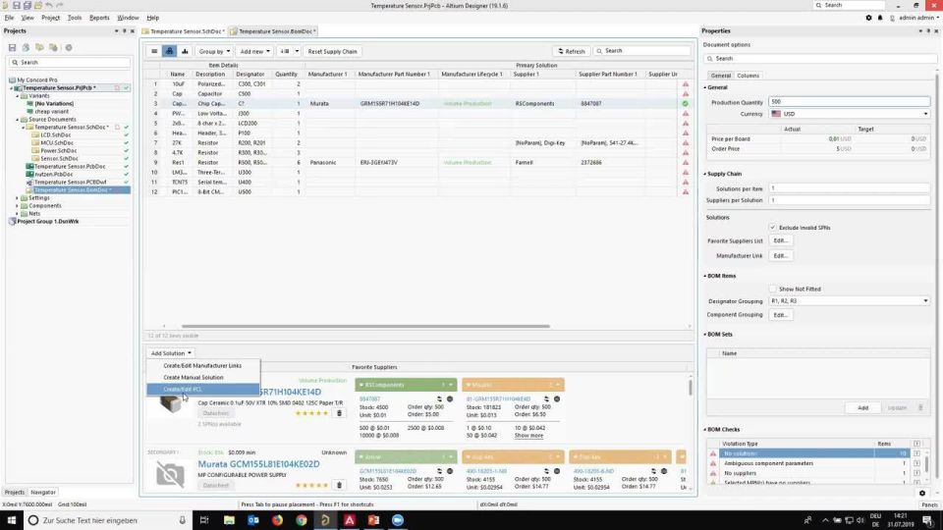Expand the Settings folder in Projects
943x530 pixels.
click(x=18, y=197)
